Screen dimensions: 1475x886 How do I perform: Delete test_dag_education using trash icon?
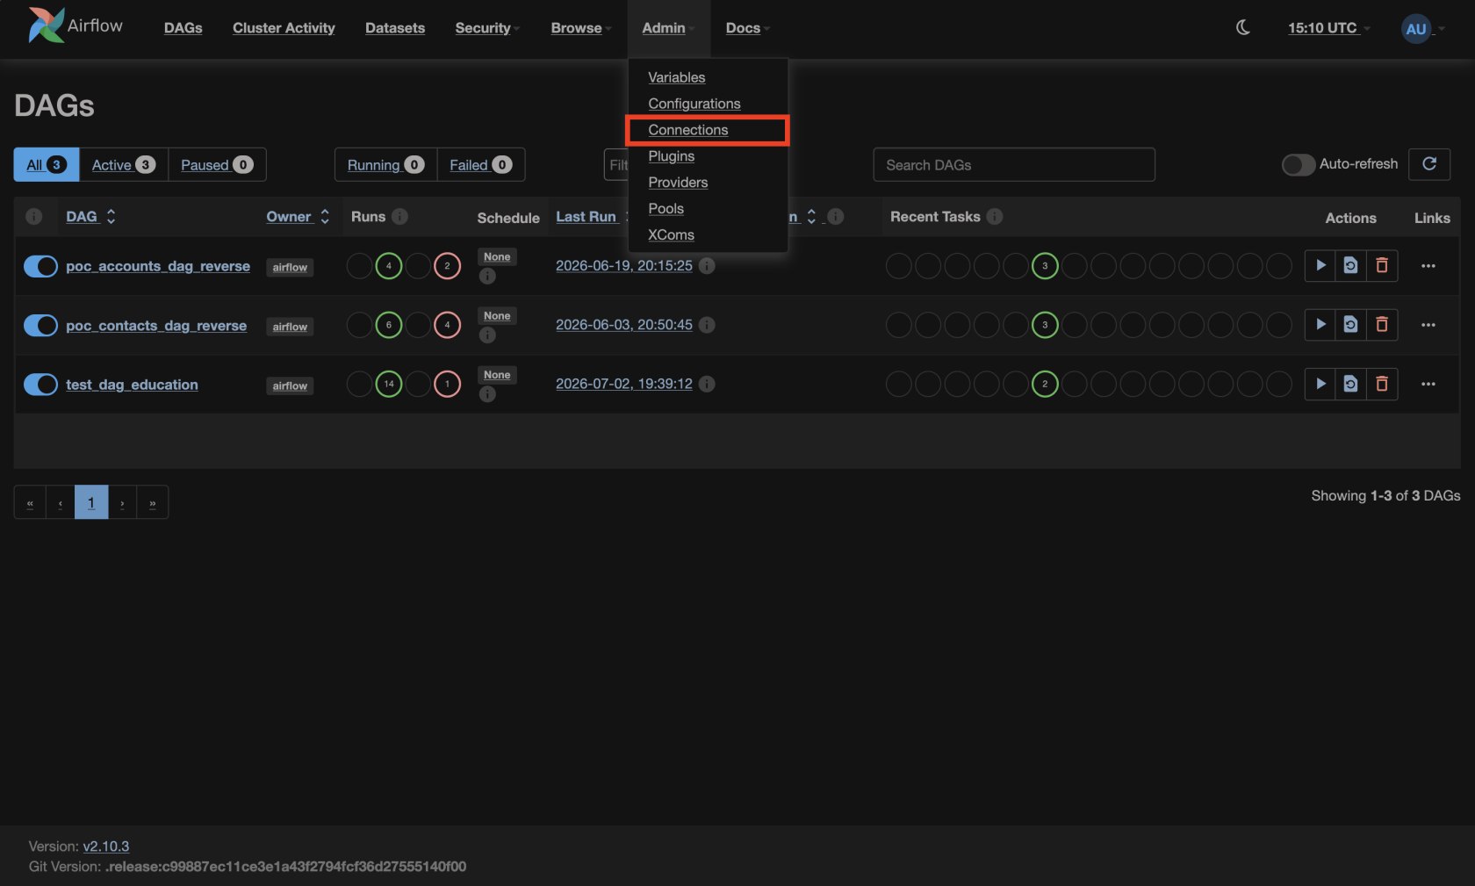(1382, 384)
